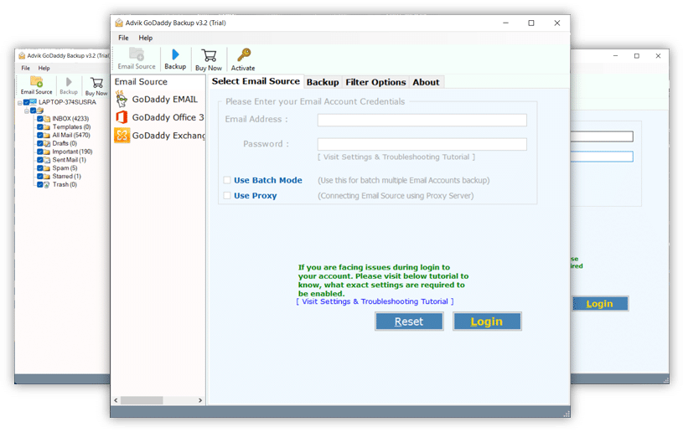Select the GoDaddy Exchange source icon

[122, 136]
